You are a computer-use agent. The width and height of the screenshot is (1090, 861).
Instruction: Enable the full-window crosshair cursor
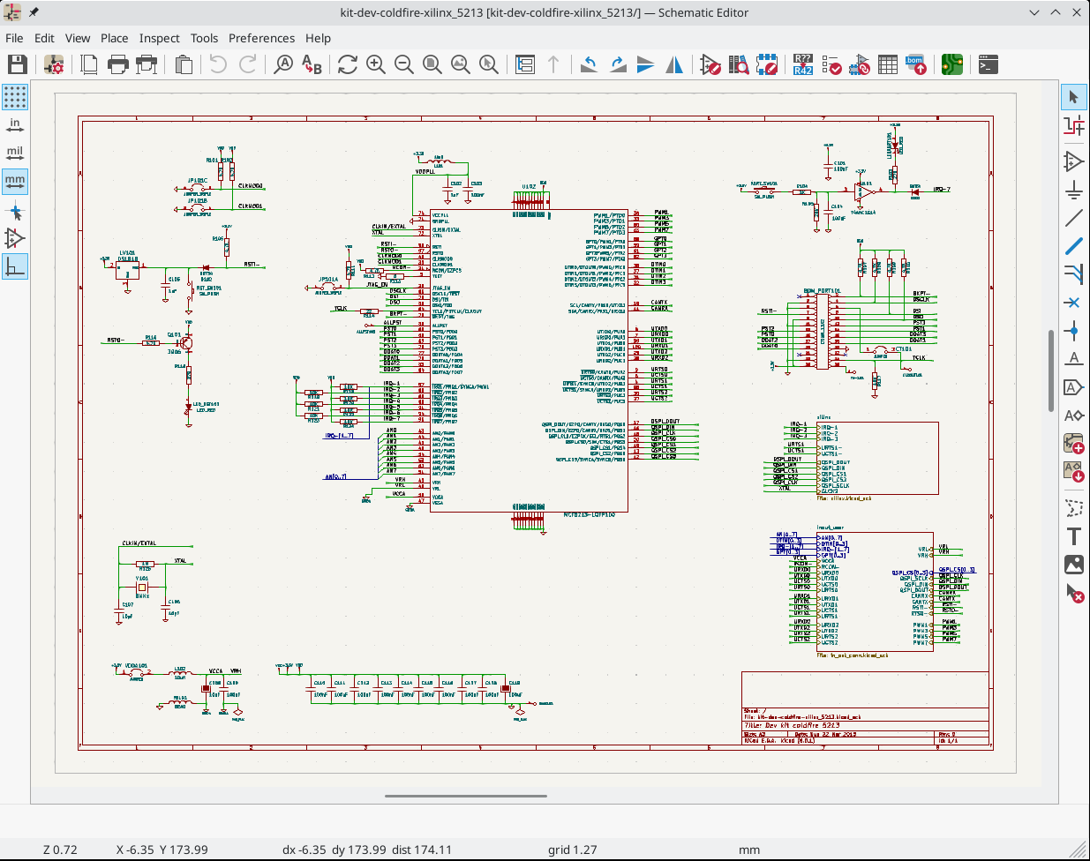15,212
